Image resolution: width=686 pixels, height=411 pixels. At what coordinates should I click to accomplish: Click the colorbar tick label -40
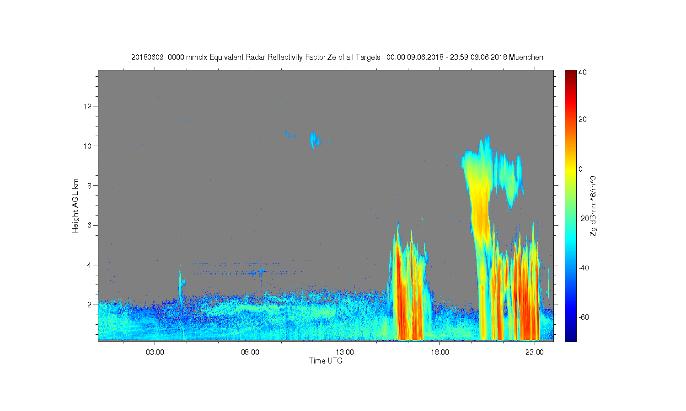[x=583, y=268]
